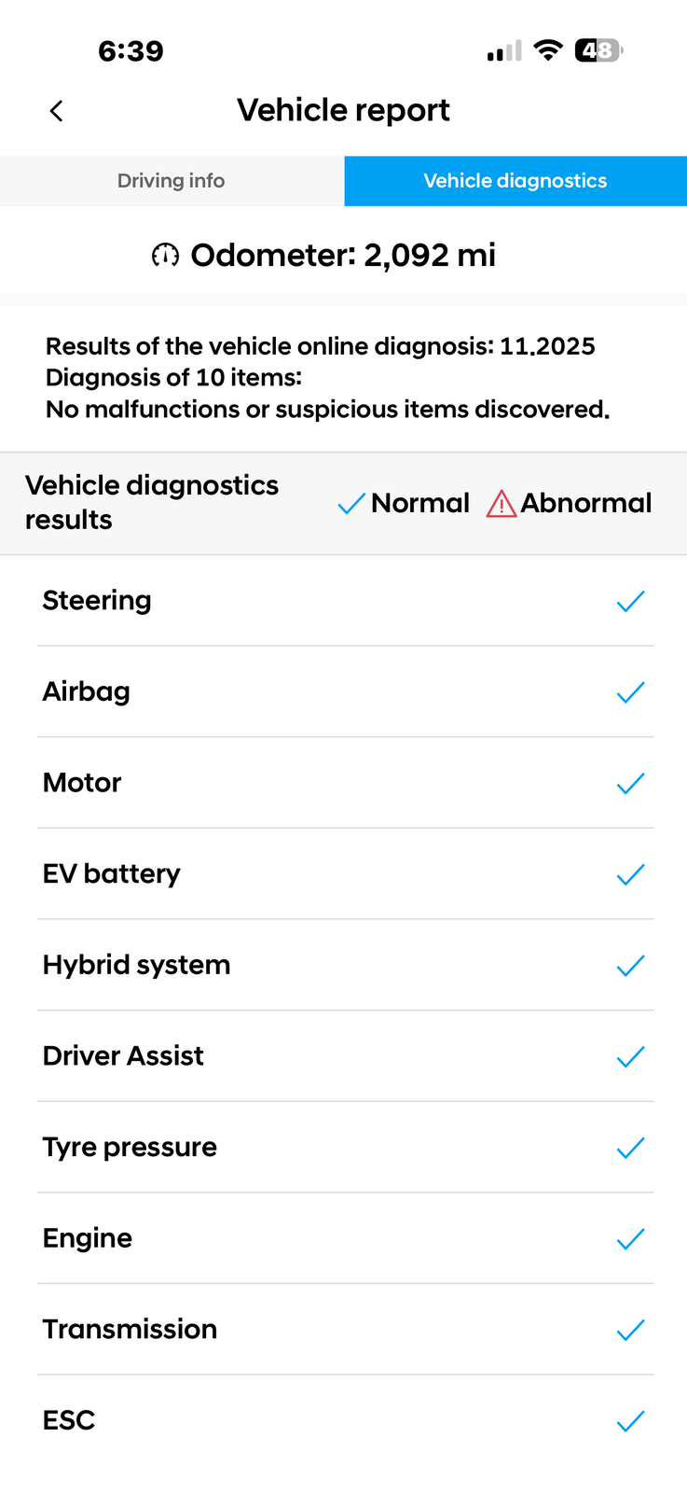Tap the Driver Assist item
The image size is (687, 1493).
coord(124,1056)
